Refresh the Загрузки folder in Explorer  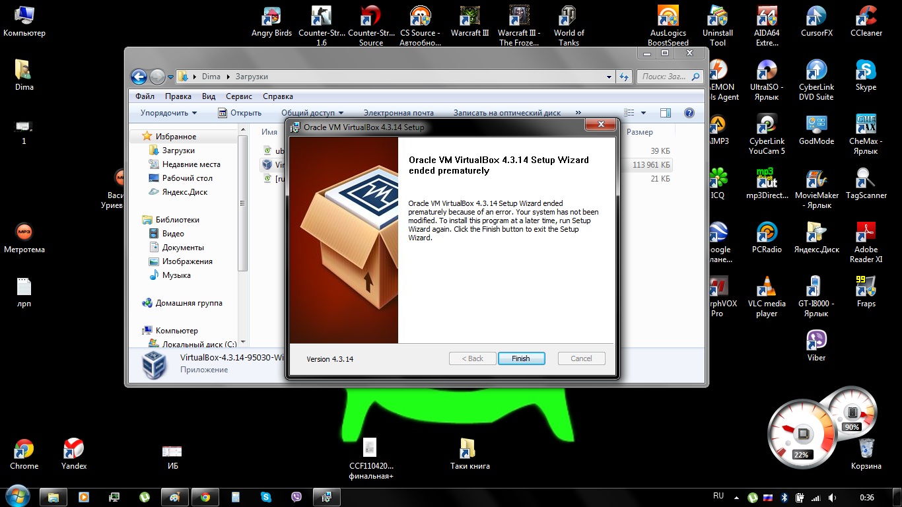click(624, 77)
